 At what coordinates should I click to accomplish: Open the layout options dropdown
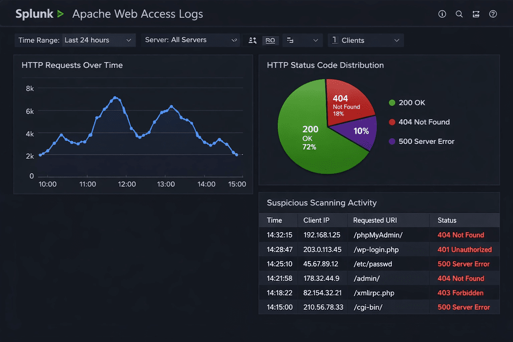tap(303, 40)
